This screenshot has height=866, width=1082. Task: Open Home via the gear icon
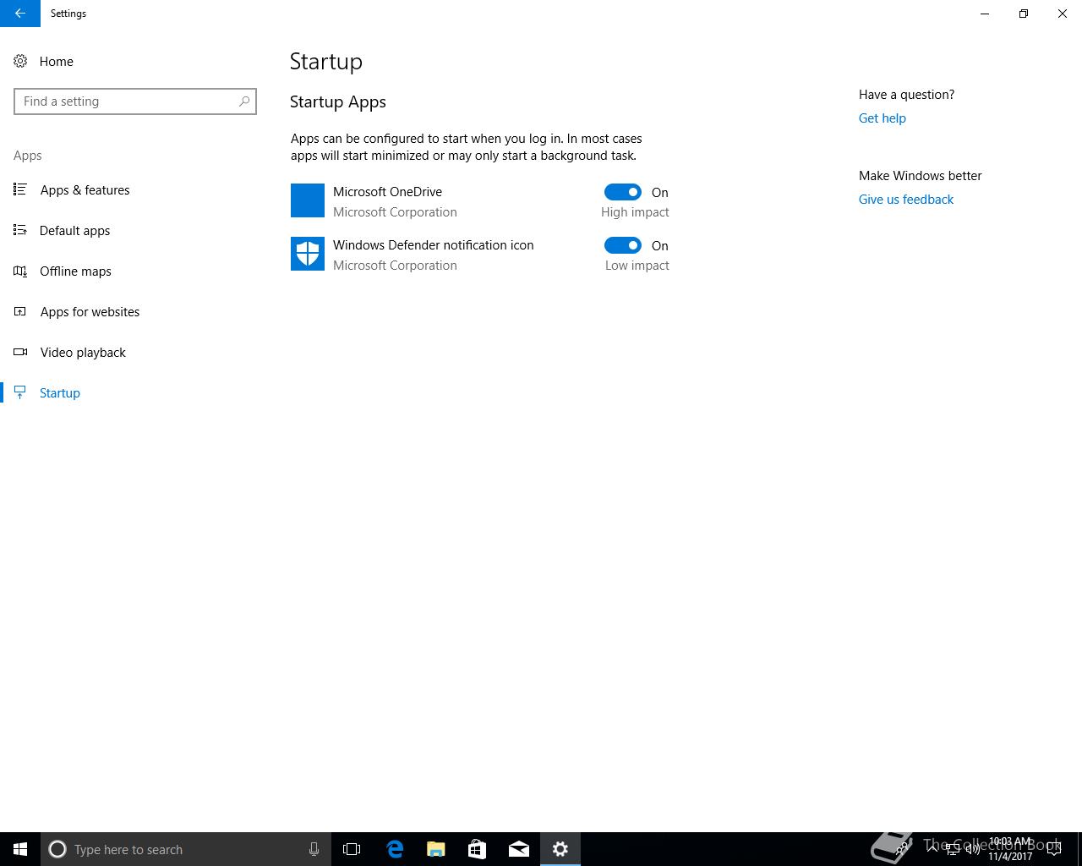20,61
